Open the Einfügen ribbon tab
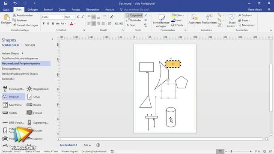This screenshot has width=274, height=154. coord(33,9)
